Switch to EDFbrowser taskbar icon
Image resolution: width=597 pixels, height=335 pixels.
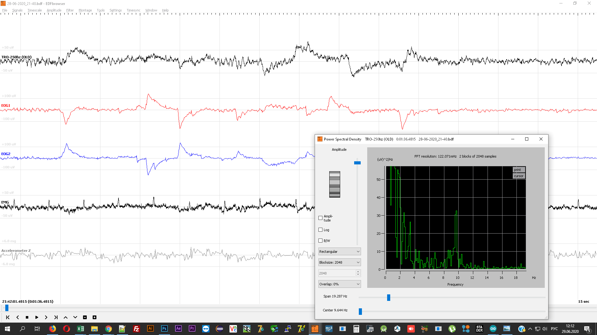tap(315, 329)
